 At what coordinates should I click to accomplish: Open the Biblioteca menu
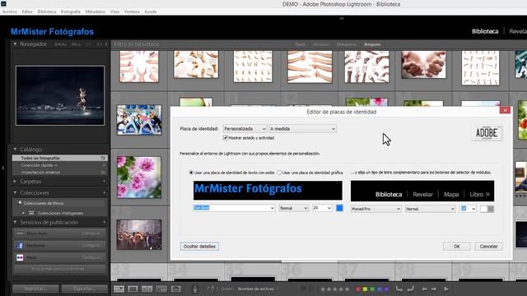(47, 12)
